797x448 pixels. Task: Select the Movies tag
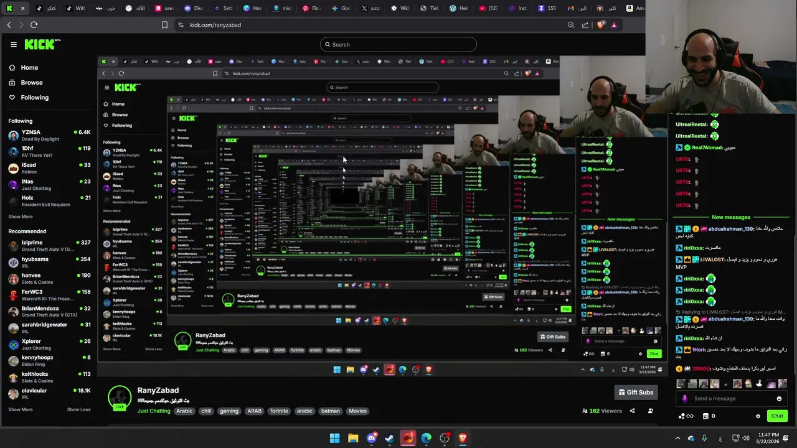[357, 411]
